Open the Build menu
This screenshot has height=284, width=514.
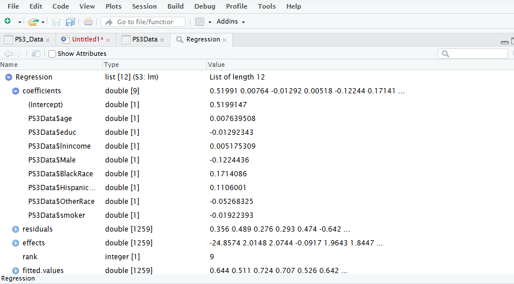click(x=176, y=6)
